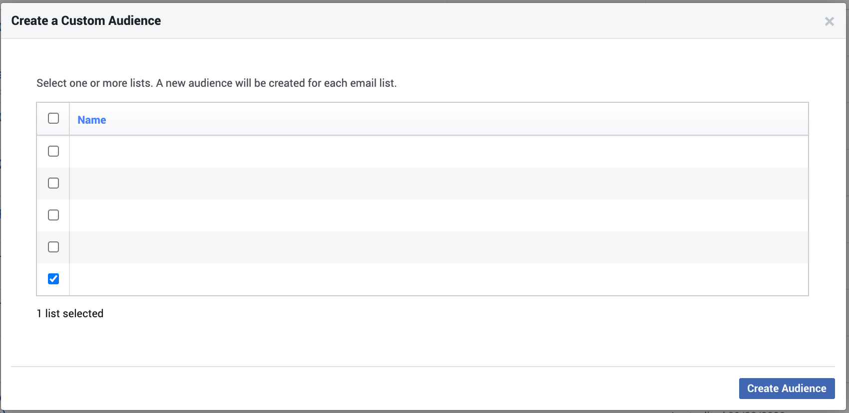Viewport: 849px width, 413px height.
Task: Select the fourth email list row
Action: 400,247
